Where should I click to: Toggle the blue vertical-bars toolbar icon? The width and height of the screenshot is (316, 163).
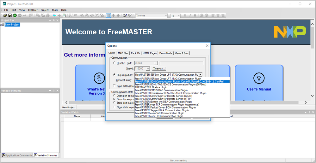108,15
